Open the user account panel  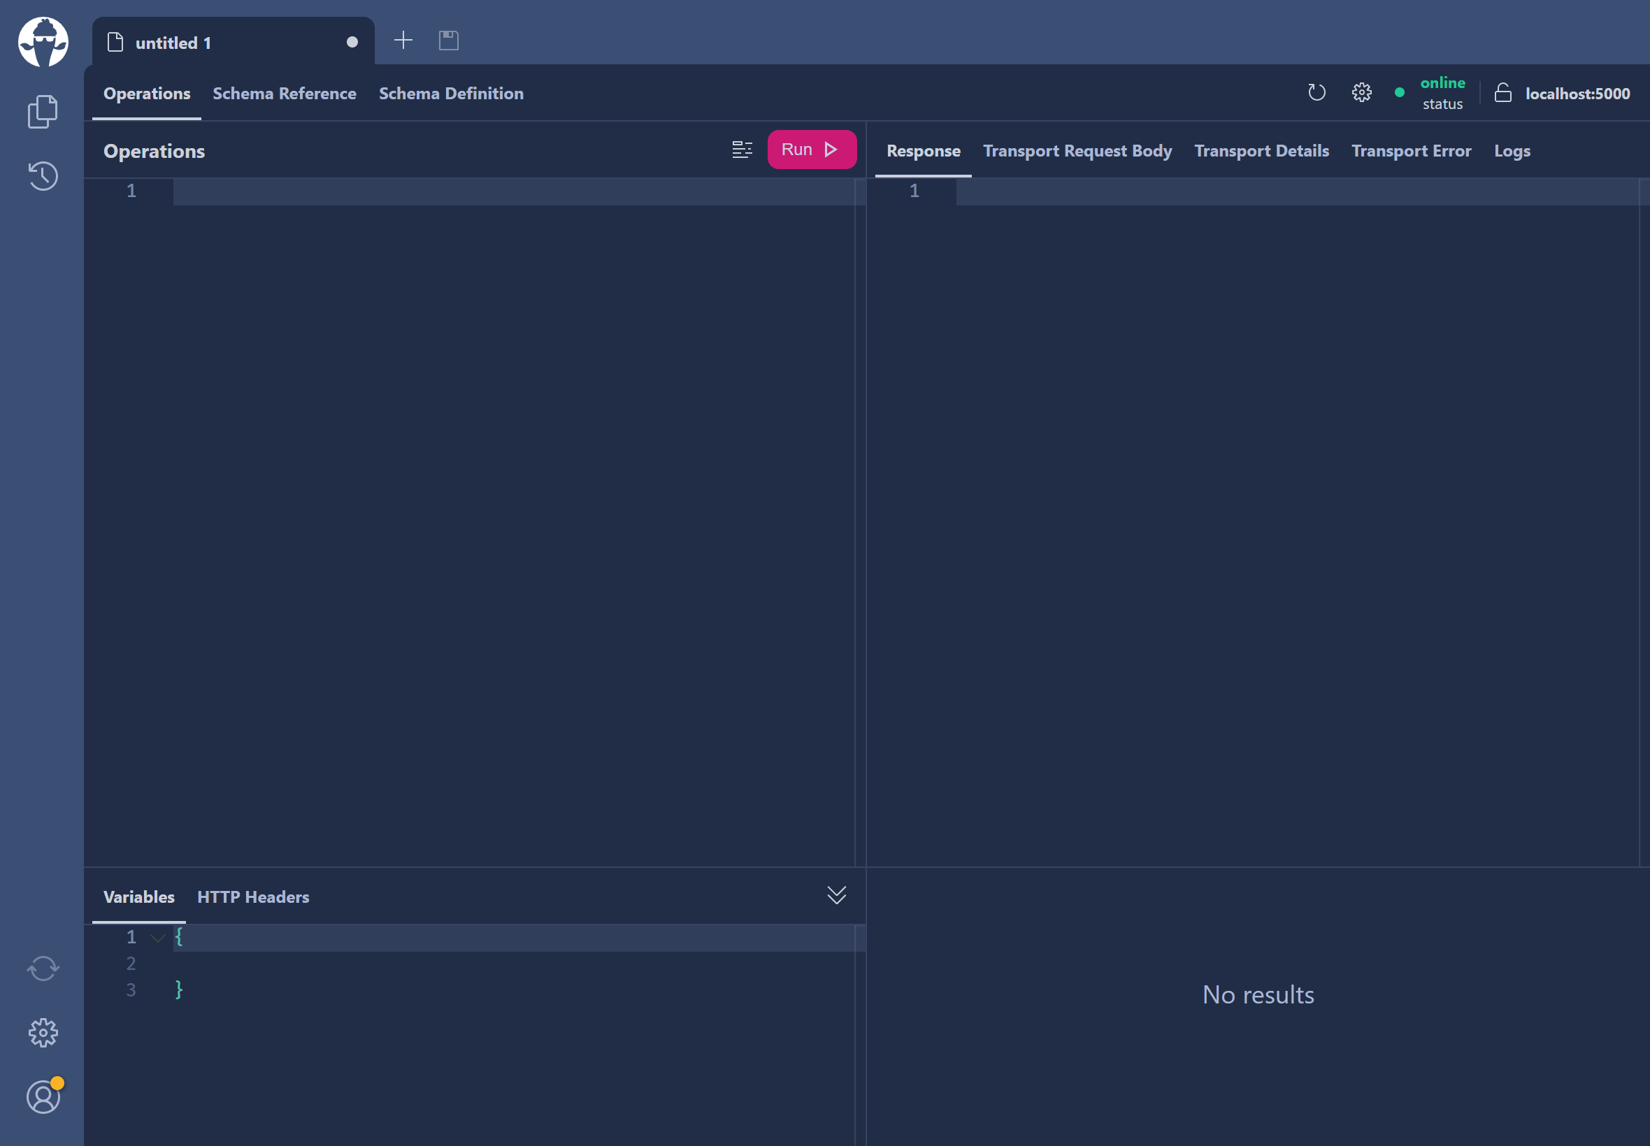coord(43,1096)
